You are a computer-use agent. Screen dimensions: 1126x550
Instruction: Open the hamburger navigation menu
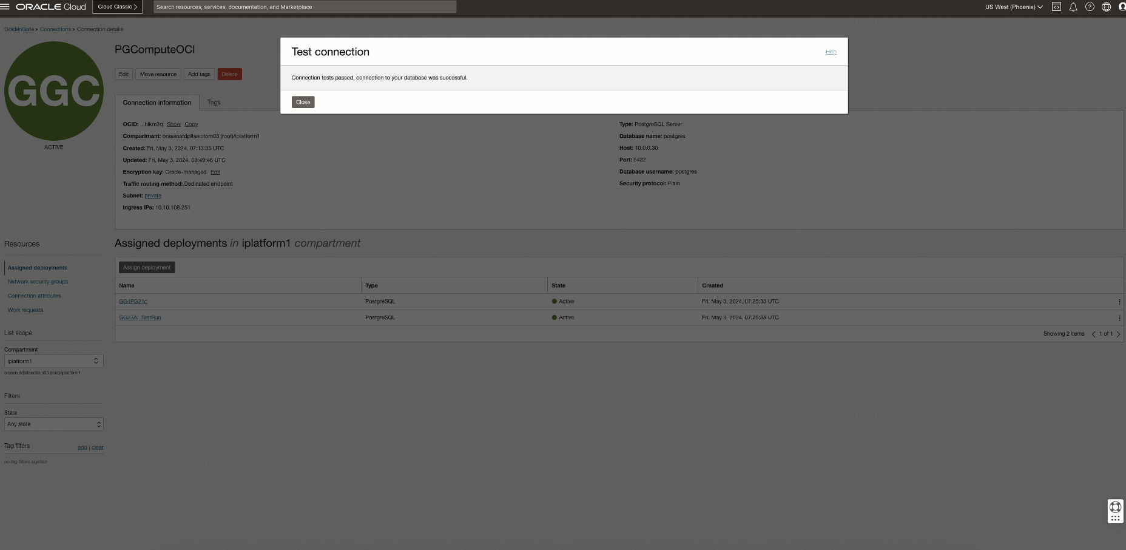point(5,7)
